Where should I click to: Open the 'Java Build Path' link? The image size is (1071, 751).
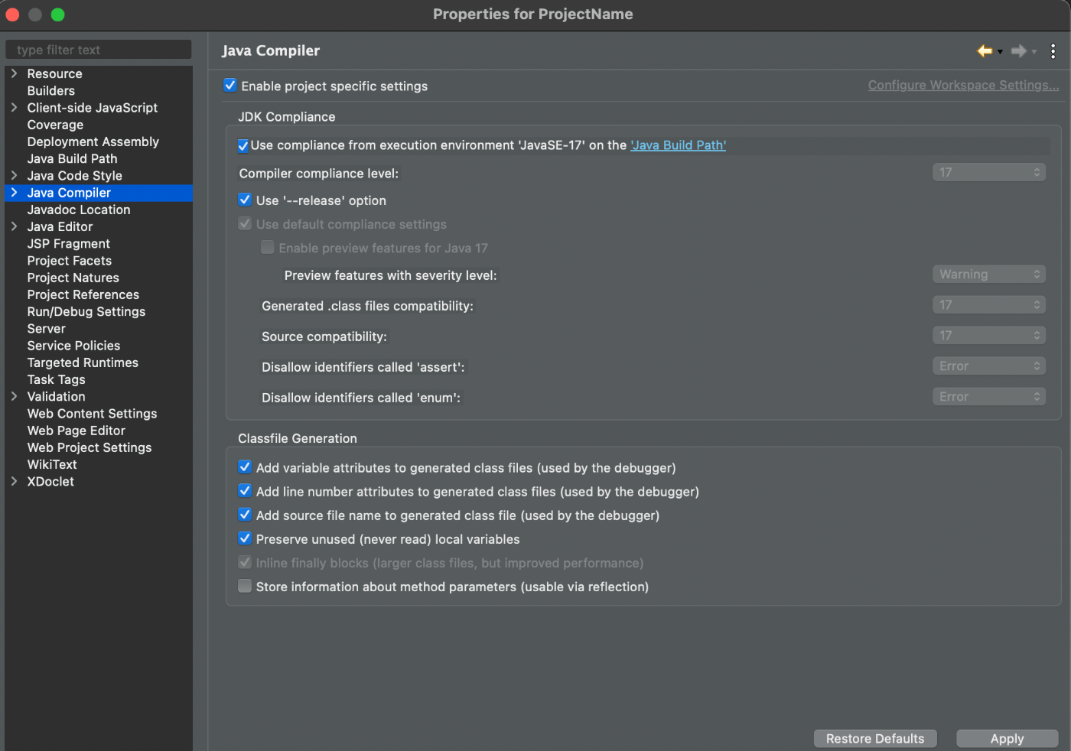[678, 145]
